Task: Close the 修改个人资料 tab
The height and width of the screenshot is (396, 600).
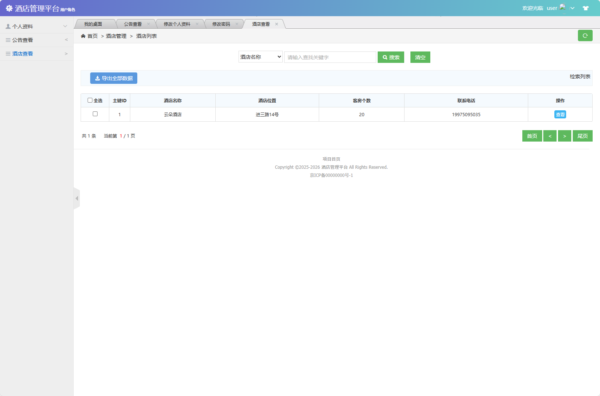Action: click(x=197, y=24)
